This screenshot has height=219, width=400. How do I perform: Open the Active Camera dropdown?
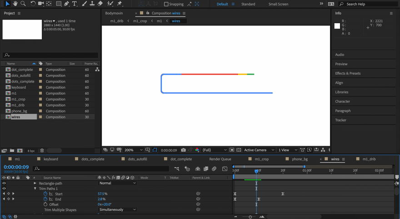click(259, 150)
